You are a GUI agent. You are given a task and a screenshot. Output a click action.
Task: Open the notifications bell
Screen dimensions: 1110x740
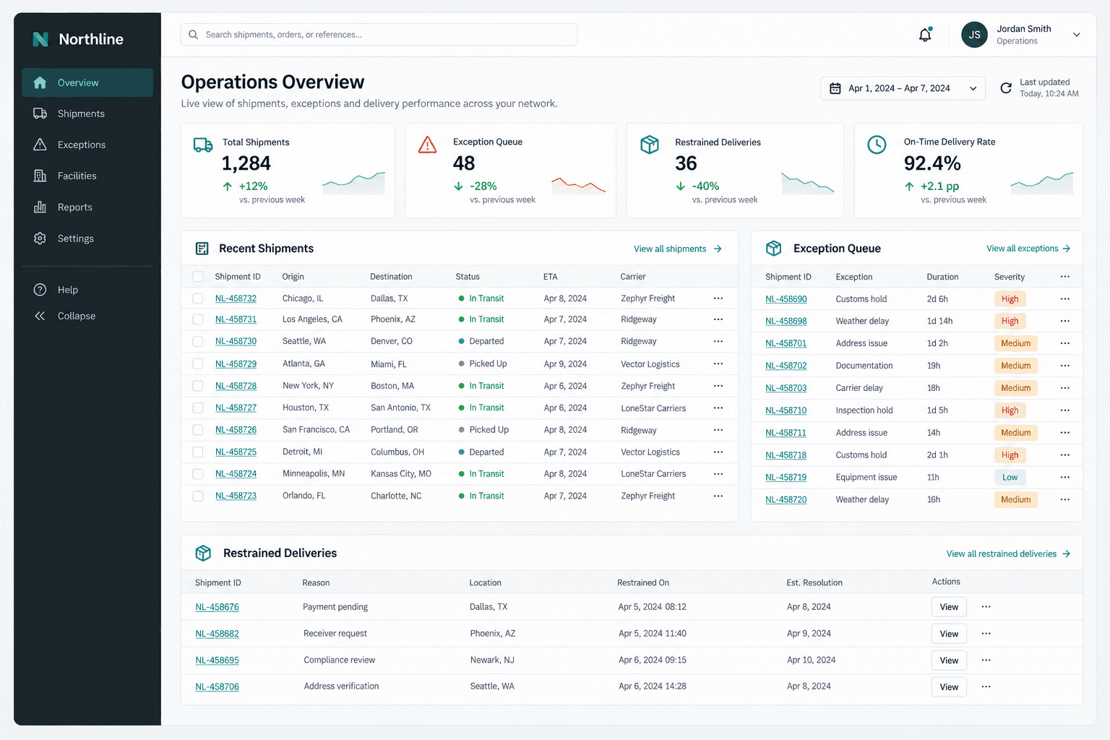click(925, 35)
